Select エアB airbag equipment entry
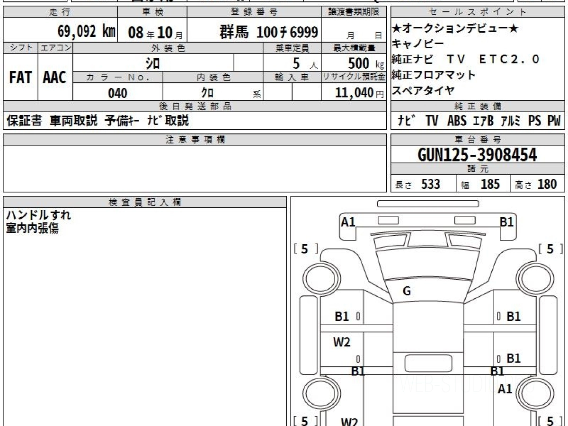Screen dimensions: 568x426 click(x=483, y=121)
